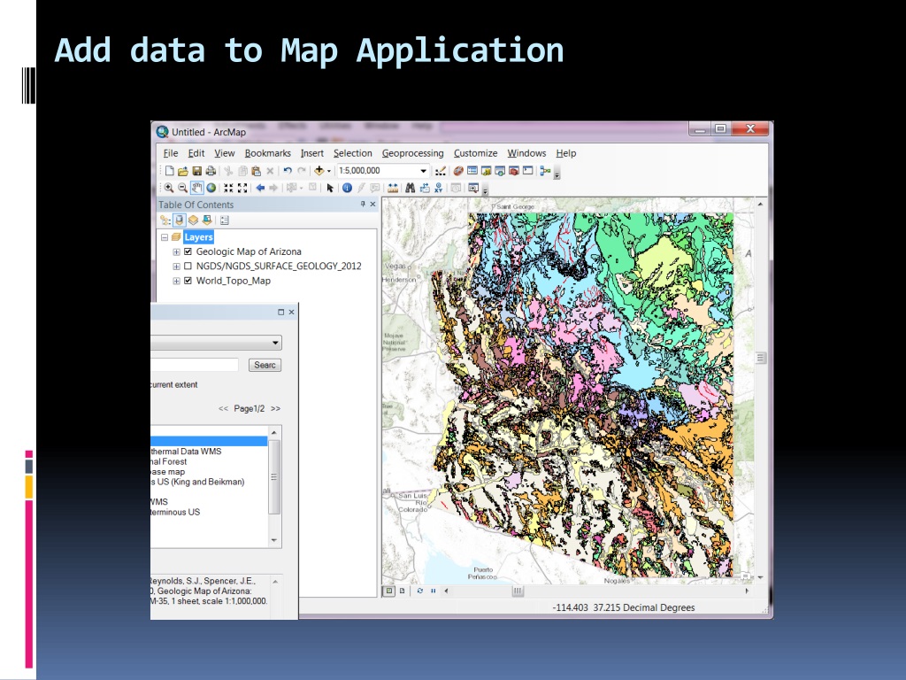Activate the Identify tool
The width and height of the screenshot is (906, 680).
click(x=347, y=188)
